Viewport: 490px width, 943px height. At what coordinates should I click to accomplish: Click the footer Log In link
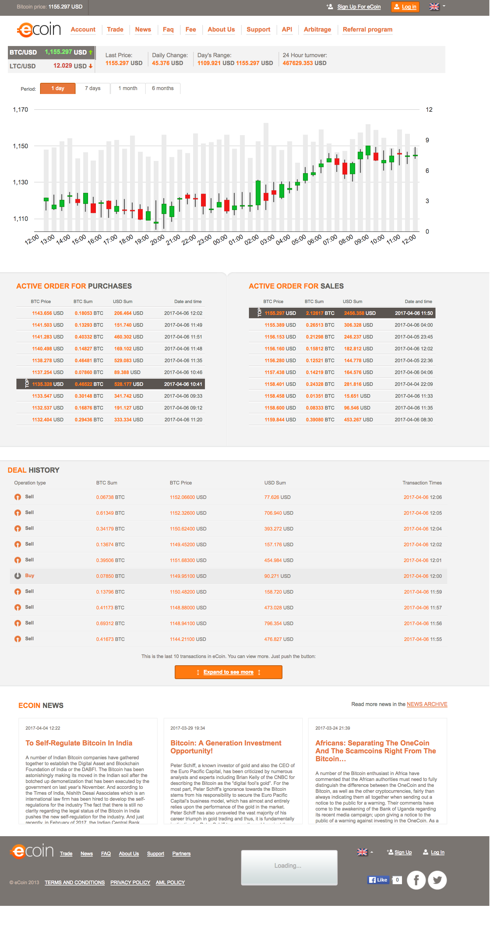pos(437,852)
